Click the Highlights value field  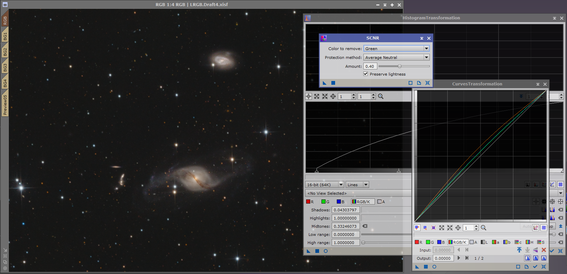click(x=346, y=218)
